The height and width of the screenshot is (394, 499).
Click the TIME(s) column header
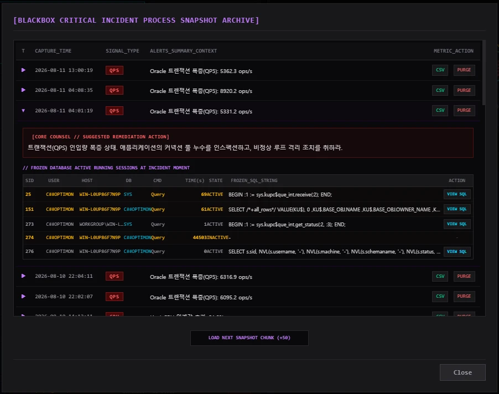(x=195, y=180)
